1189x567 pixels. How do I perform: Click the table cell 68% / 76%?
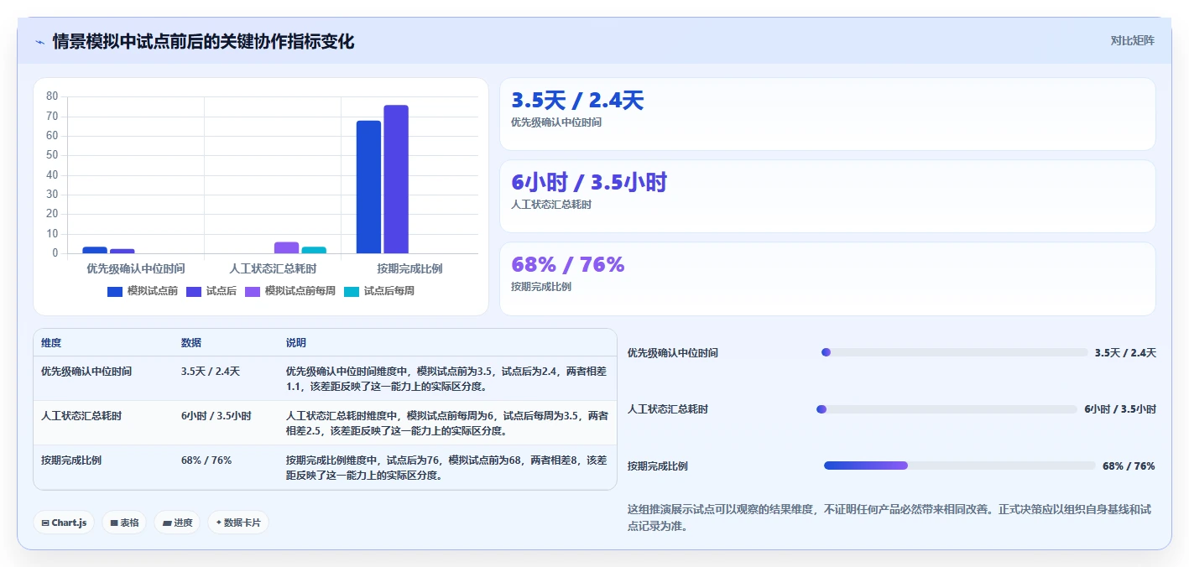[x=206, y=460]
